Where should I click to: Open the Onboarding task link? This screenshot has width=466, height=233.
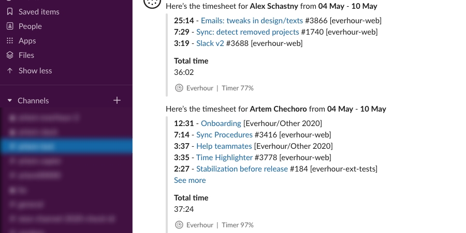[221, 123]
